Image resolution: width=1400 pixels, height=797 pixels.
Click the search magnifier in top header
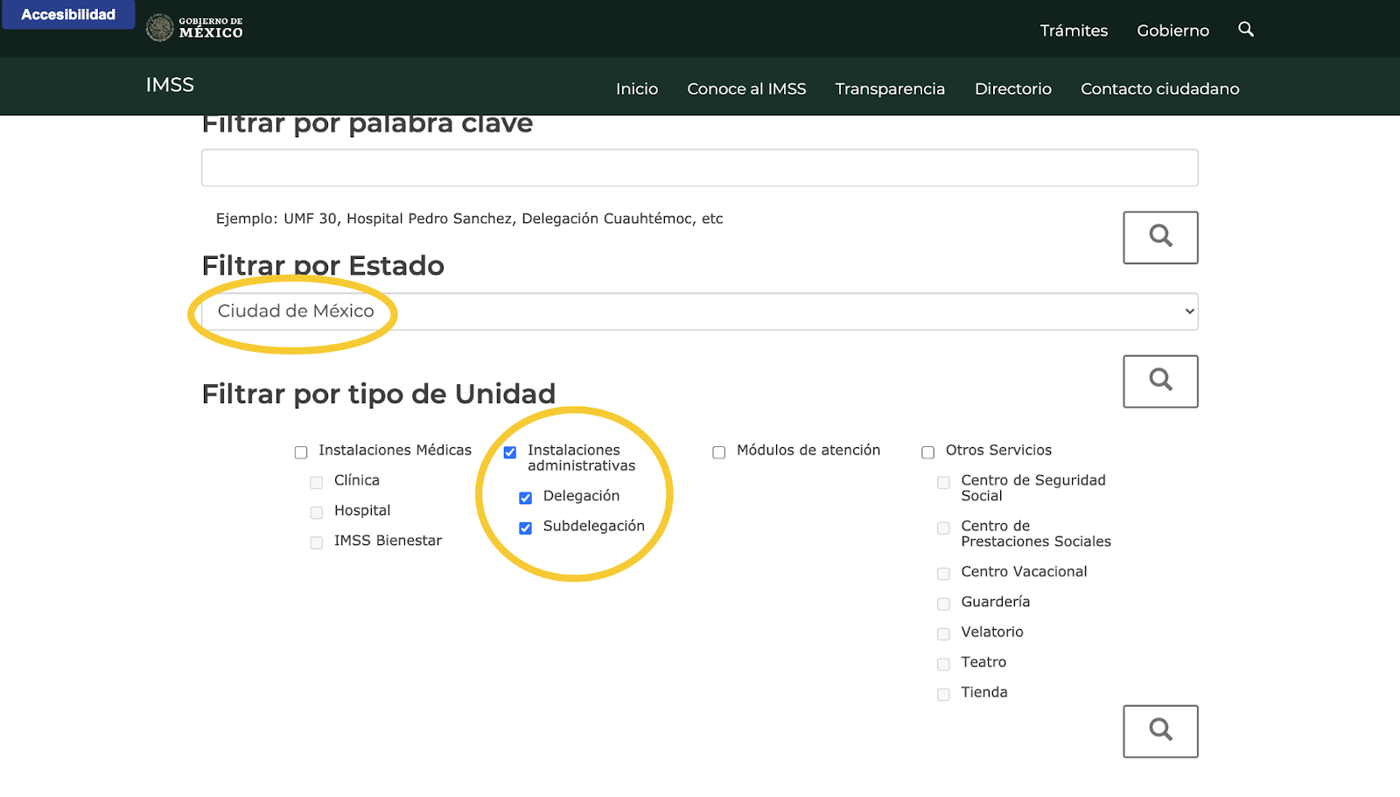[1246, 30]
